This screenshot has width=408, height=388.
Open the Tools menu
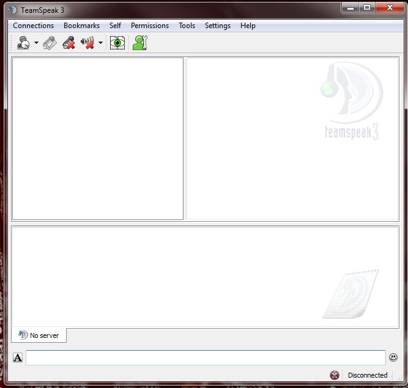click(187, 26)
